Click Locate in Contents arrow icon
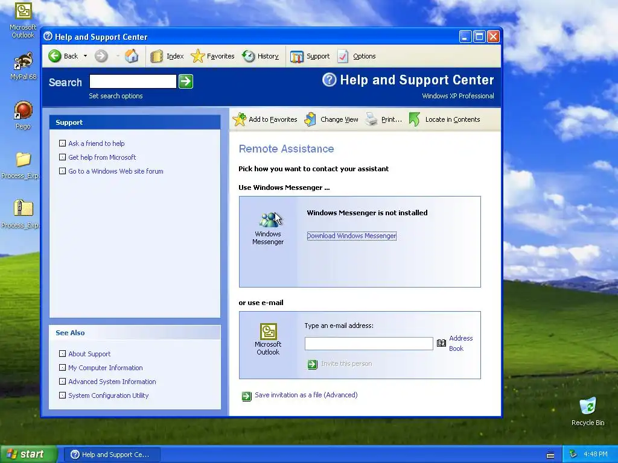 pyautogui.click(x=414, y=119)
